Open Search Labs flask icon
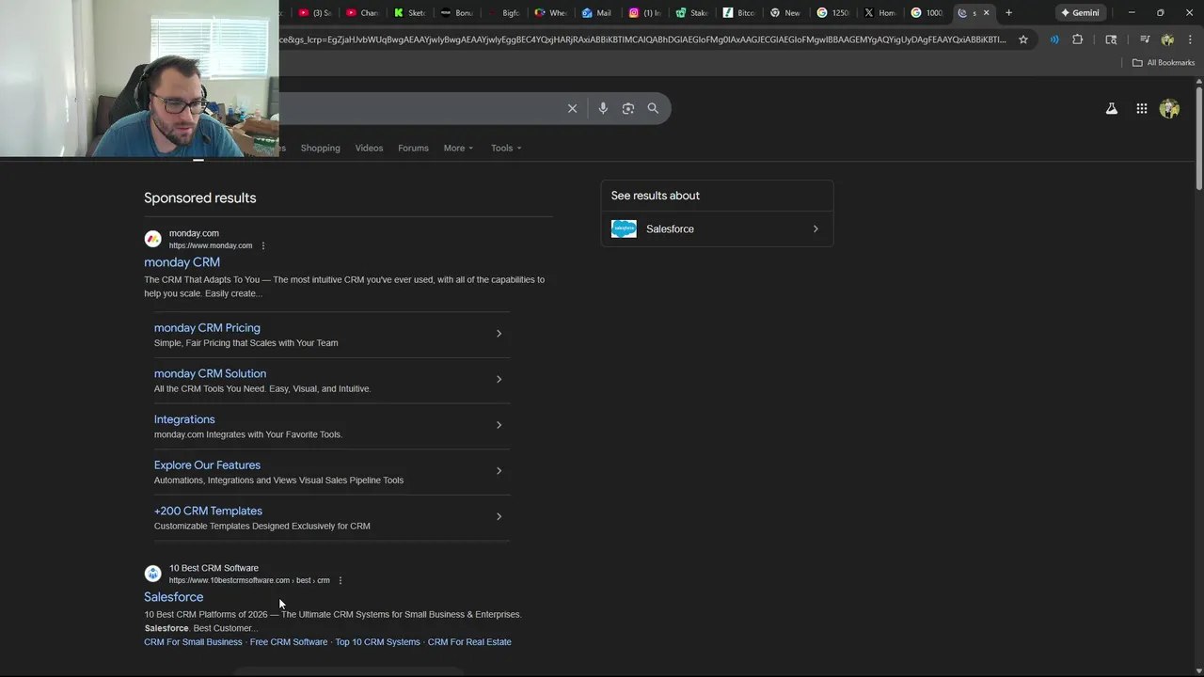This screenshot has width=1204, height=677. (x=1112, y=109)
